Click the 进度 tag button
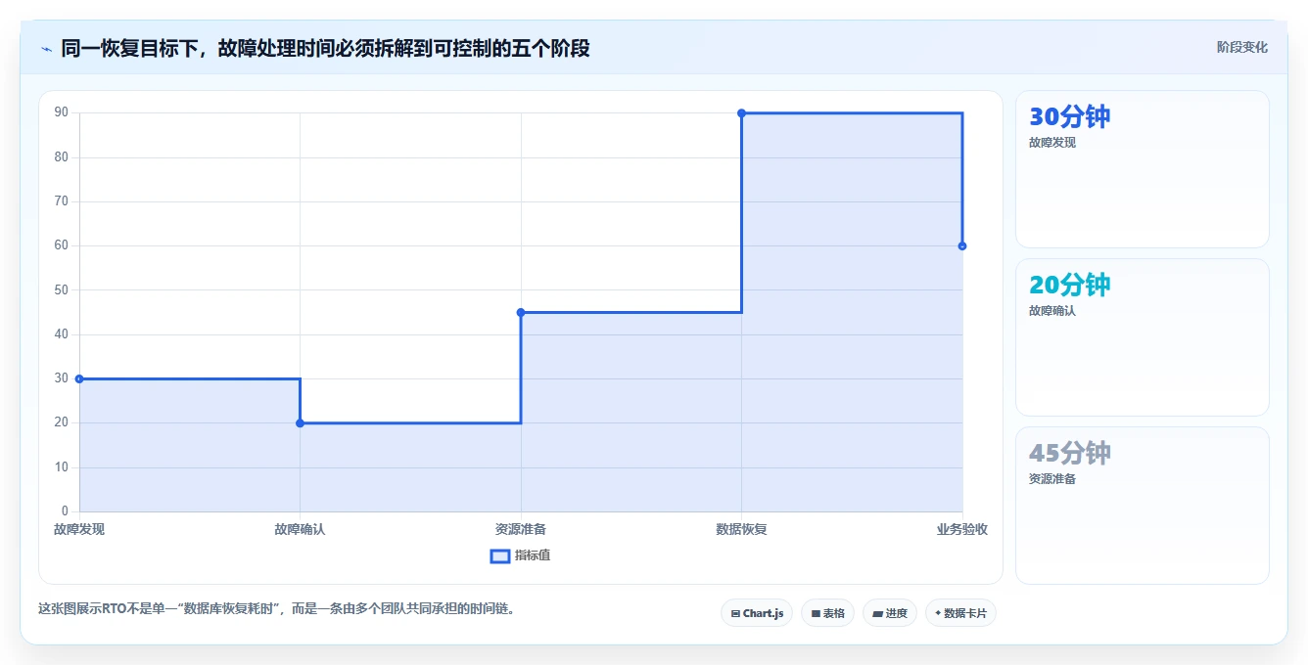The height and width of the screenshot is (665, 1308). 889,613
